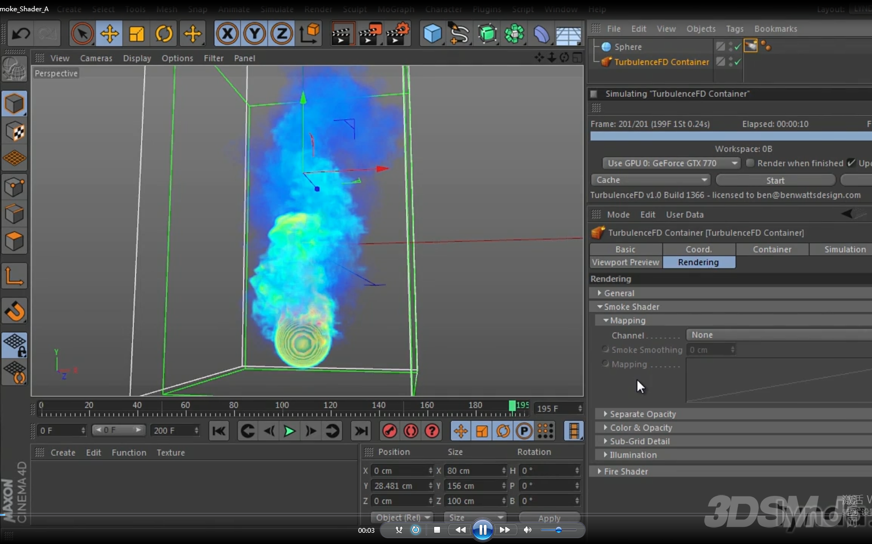Image resolution: width=872 pixels, height=544 pixels.
Task: Select Texture mode checkered cube icon
Action: pos(14,131)
